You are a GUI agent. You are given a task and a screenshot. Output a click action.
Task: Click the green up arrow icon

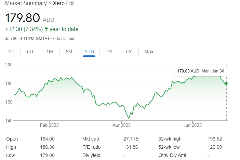click(x=46, y=29)
